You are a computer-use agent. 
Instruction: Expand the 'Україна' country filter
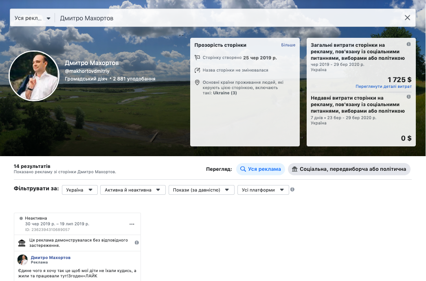point(80,190)
